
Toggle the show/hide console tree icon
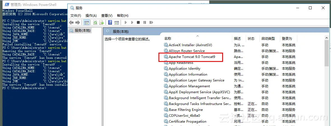point(87,23)
